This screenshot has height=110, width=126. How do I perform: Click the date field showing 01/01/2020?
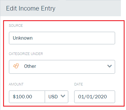(x=94, y=97)
